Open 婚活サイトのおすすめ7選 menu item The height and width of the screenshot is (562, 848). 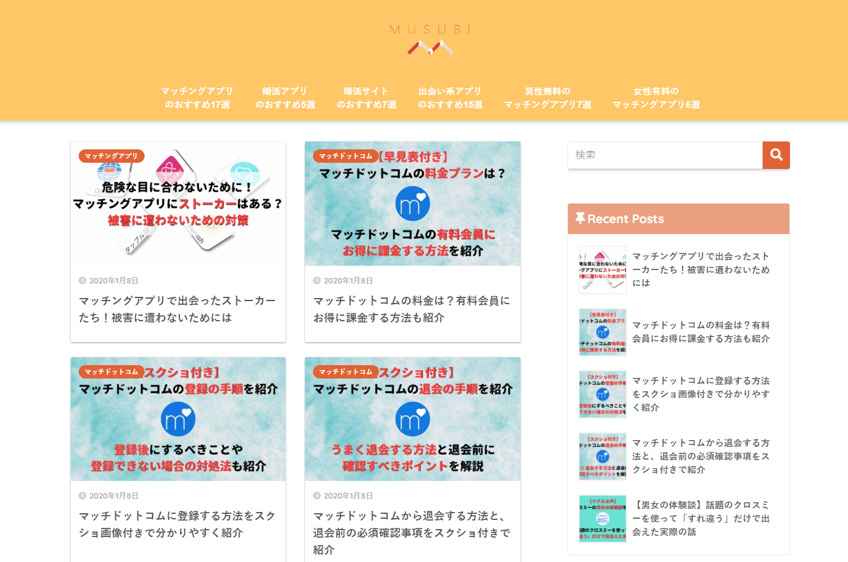[366, 98]
